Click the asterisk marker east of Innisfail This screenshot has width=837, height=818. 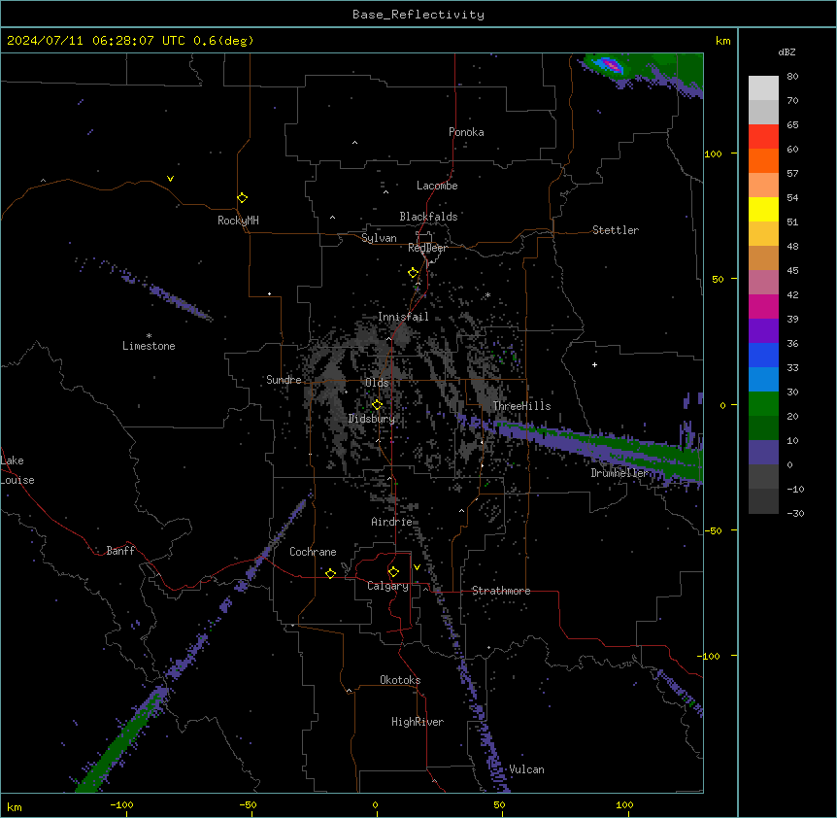tap(487, 294)
